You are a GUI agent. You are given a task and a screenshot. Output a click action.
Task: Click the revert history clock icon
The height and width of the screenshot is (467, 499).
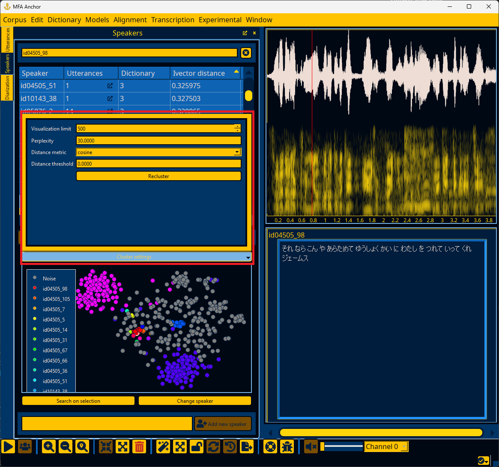(230, 447)
